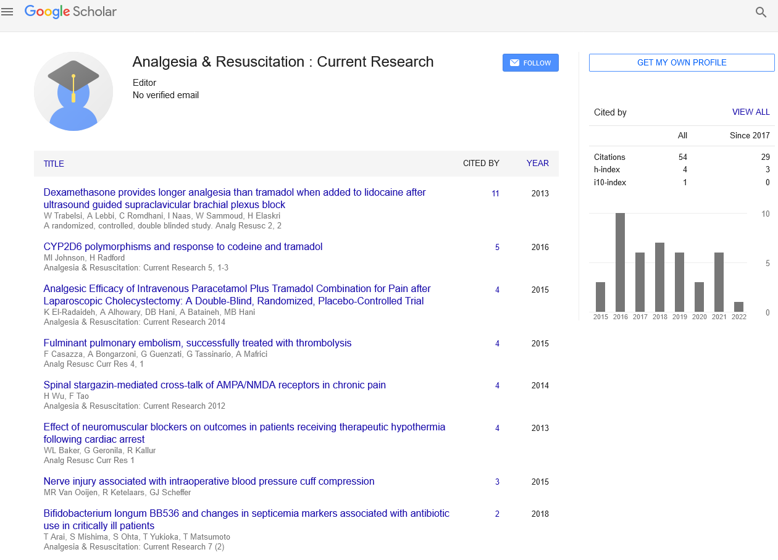Click authors line MI Johnson, H Radford
This screenshot has height=560, width=778.
[84, 257]
